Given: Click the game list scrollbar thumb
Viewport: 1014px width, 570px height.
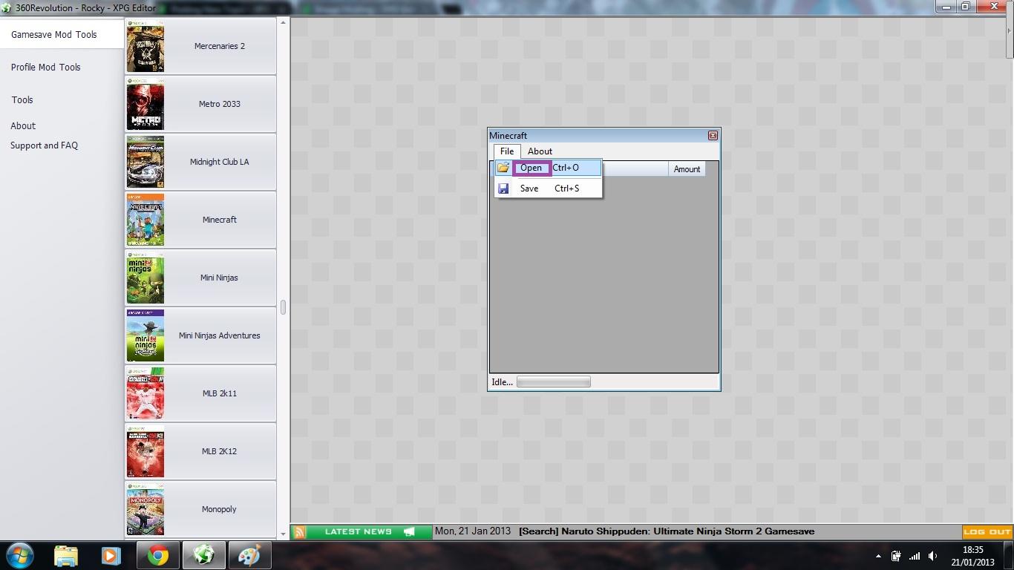Looking at the screenshot, I should click(x=282, y=307).
